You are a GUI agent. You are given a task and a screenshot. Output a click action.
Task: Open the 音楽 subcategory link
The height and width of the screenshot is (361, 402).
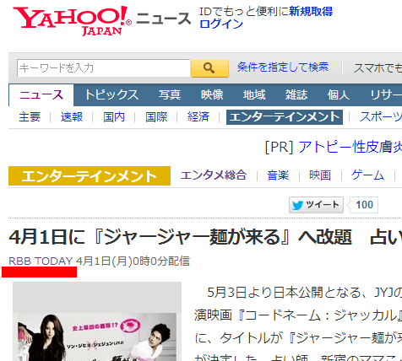pyautogui.click(x=278, y=175)
